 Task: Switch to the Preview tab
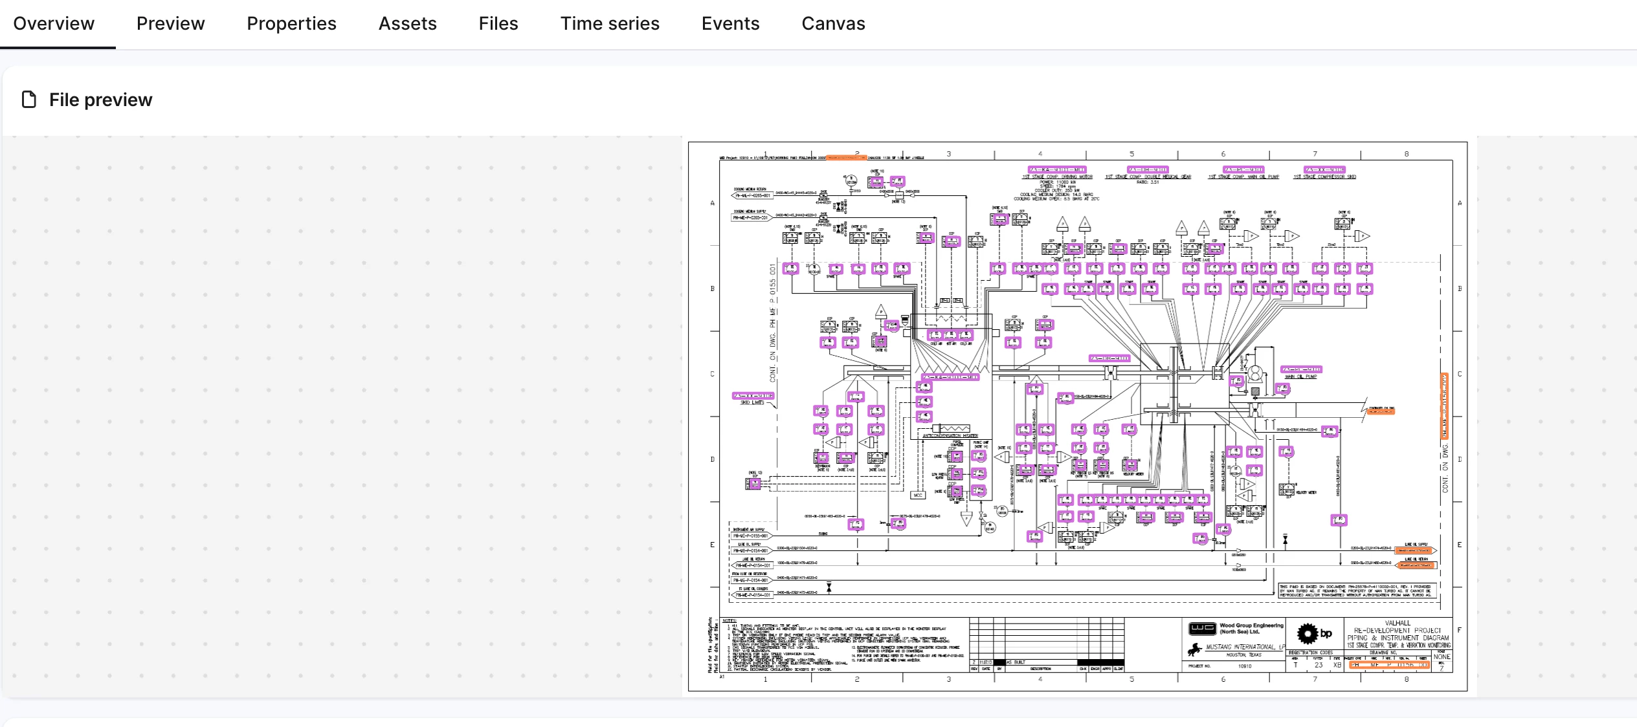170,24
